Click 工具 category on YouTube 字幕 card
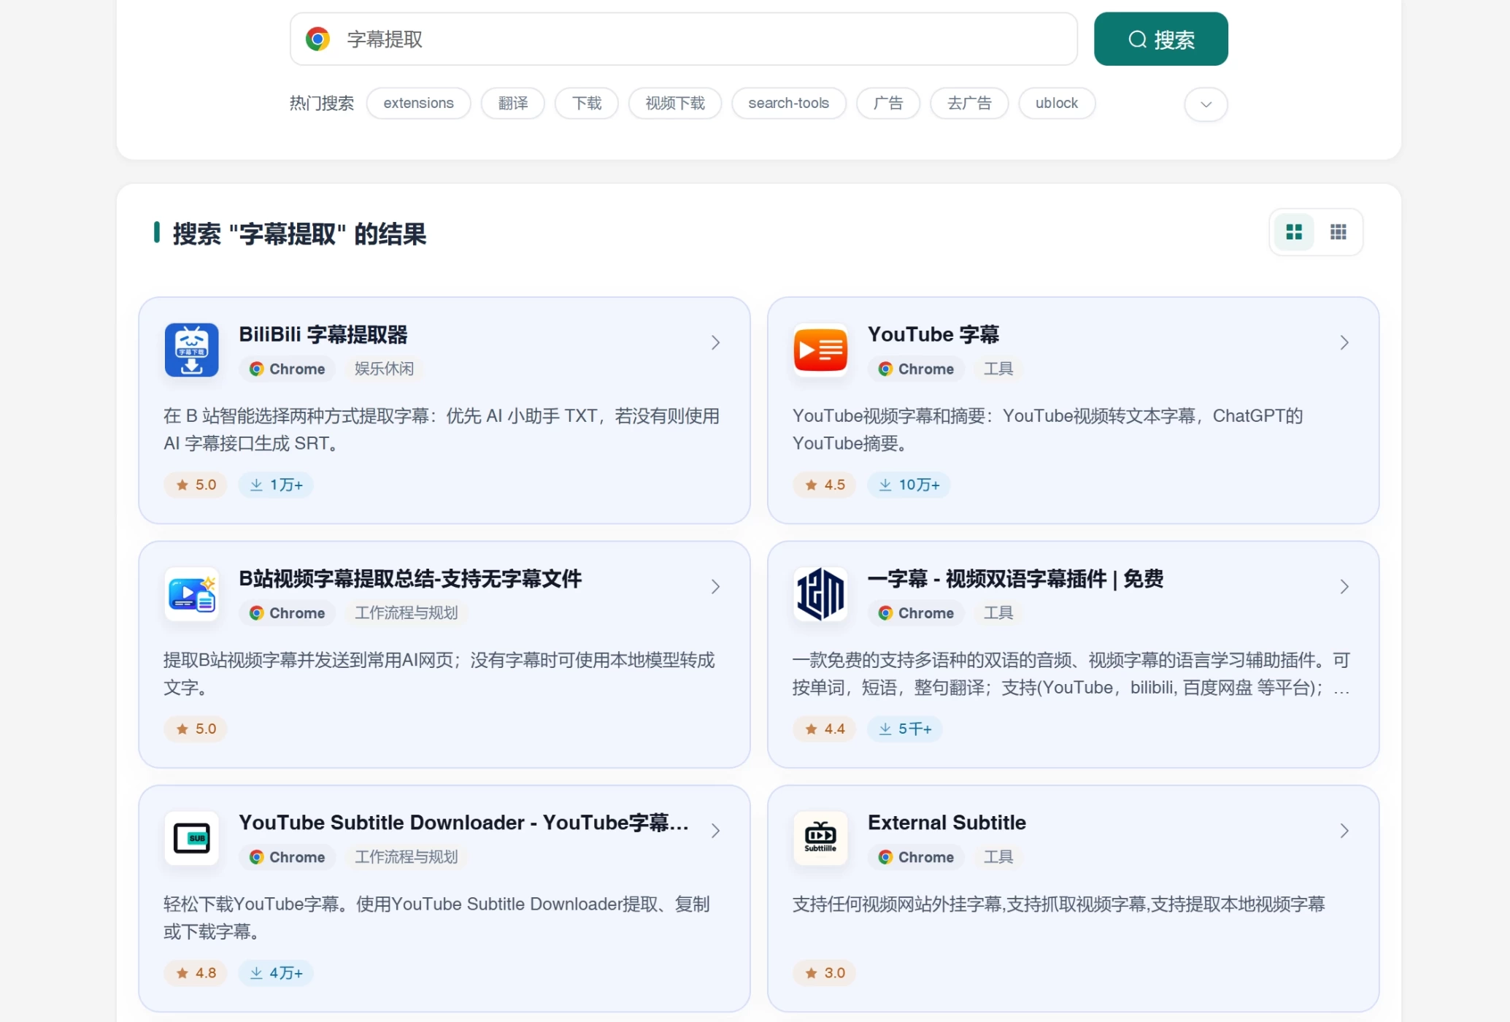The width and height of the screenshot is (1510, 1022). [998, 369]
